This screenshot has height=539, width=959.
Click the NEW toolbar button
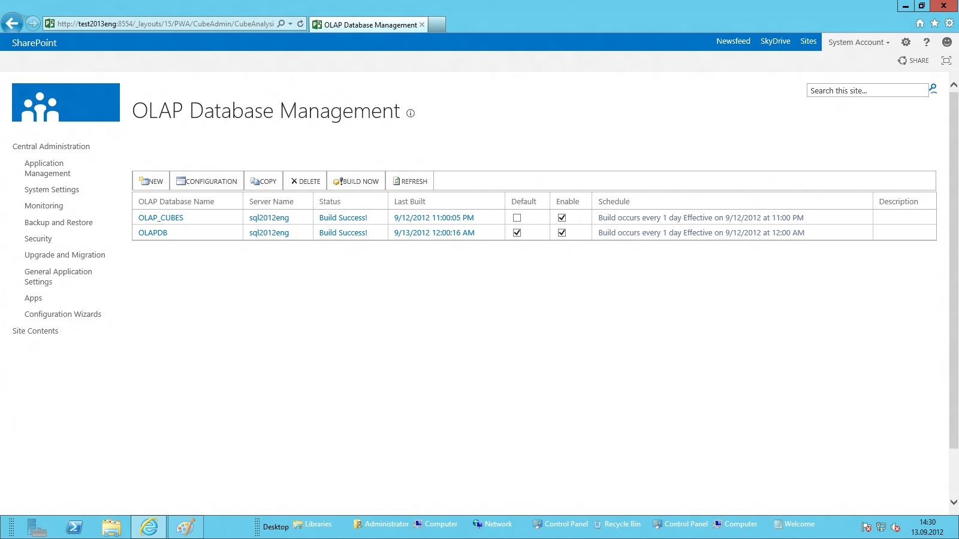[151, 181]
